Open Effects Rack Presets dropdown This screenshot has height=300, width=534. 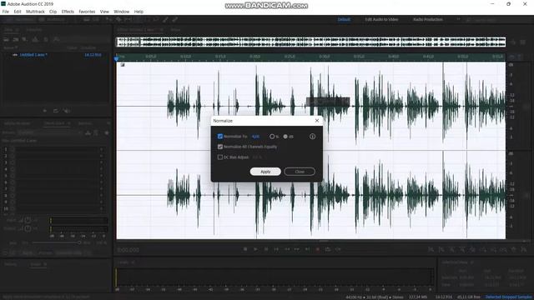pos(50,132)
